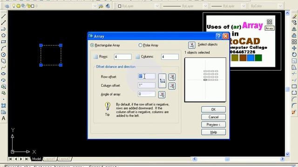Select the Arc tool
298x167 pixels.
(x=3, y=48)
